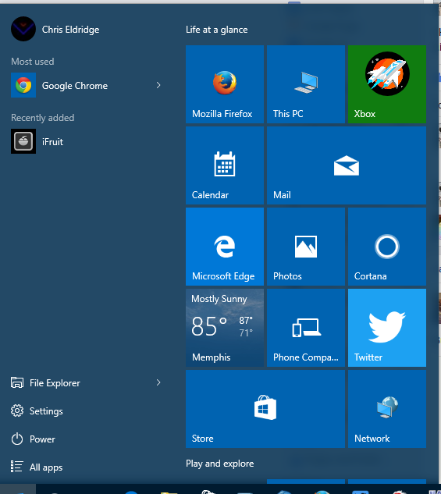Expand Google Chrome jump list arrow

(x=158, y=85)
